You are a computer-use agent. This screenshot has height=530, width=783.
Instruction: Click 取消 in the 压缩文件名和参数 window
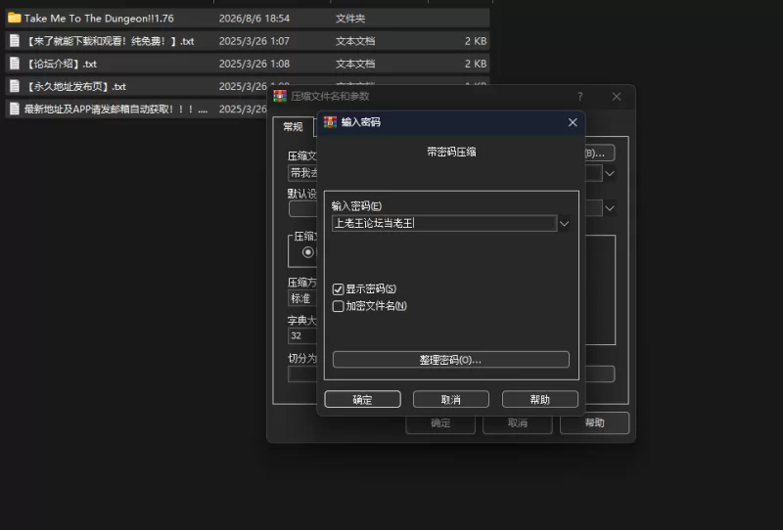pyautogui.click(x=518, y=423)
